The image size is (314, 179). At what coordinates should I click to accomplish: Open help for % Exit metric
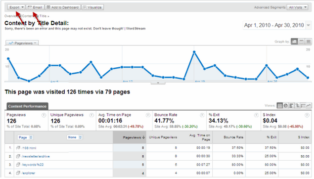point(256,115)
